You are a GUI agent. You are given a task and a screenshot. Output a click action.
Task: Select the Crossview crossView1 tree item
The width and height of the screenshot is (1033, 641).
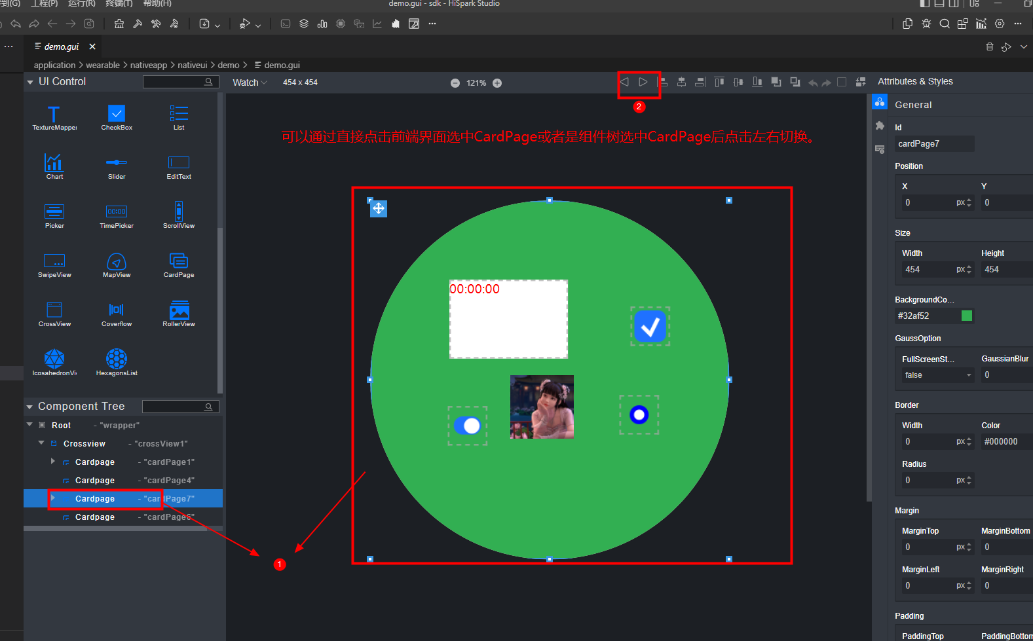pos(85,444)
